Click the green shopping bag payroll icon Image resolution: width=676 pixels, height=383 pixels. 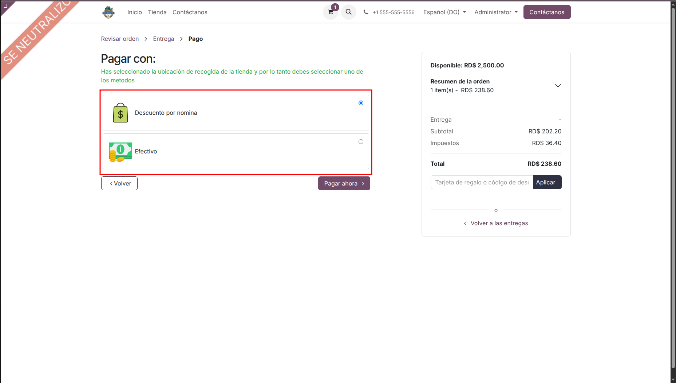(120, 113)
